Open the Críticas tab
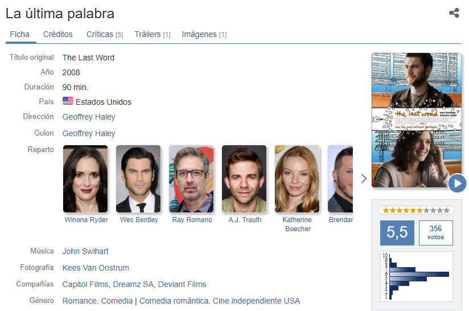 pyautogui.click(x=105, y=34)
